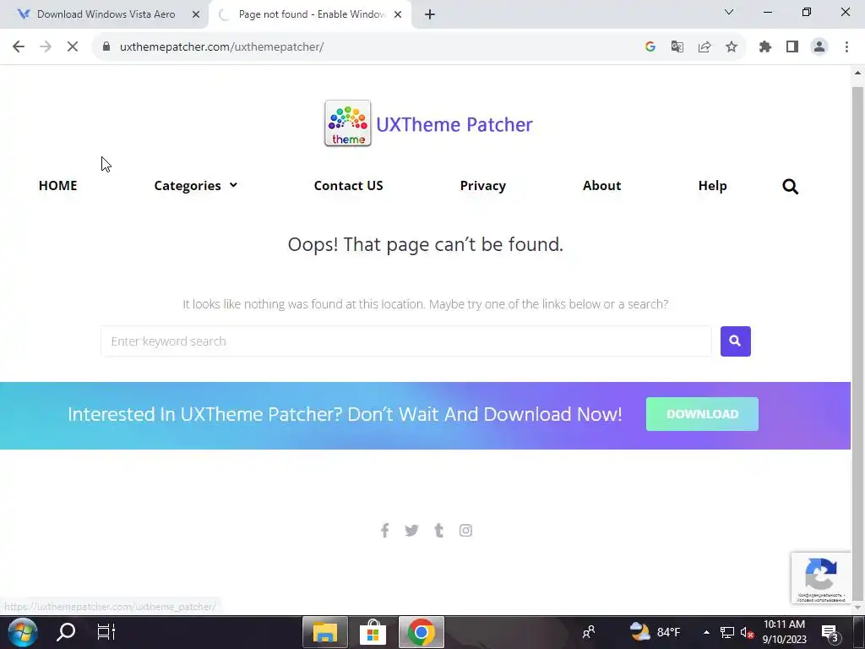Open the weather 84°F widget

[x=656, y=632]
